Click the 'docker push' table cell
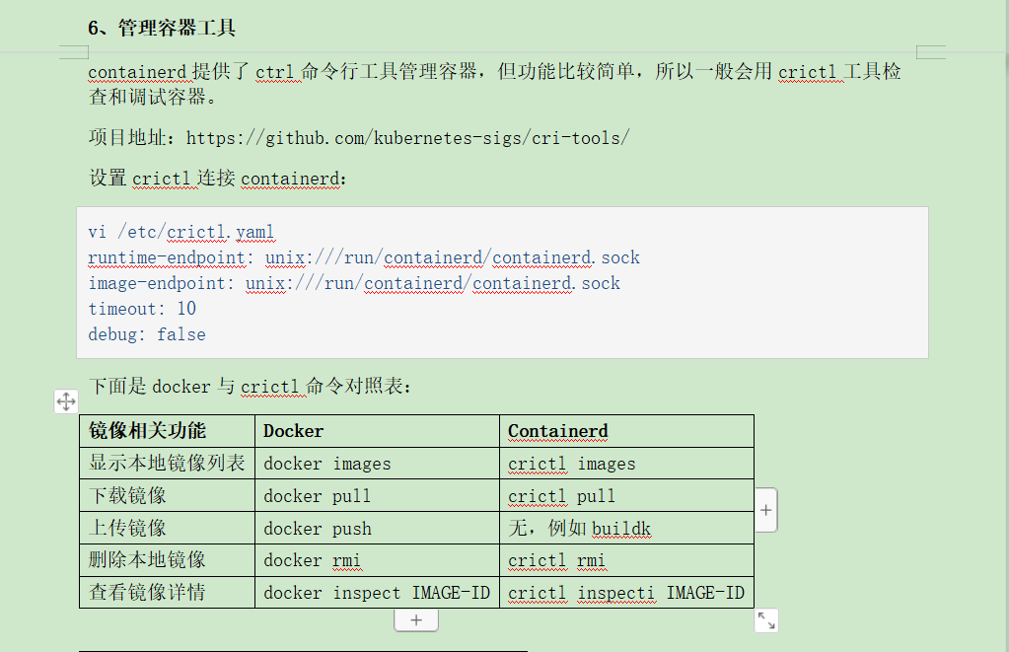 (x=377, y=528)
